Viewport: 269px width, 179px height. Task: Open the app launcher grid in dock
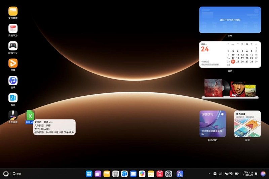click(89, 174)
